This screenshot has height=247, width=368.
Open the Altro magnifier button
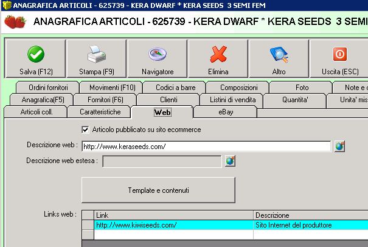(x=279, y=58)
